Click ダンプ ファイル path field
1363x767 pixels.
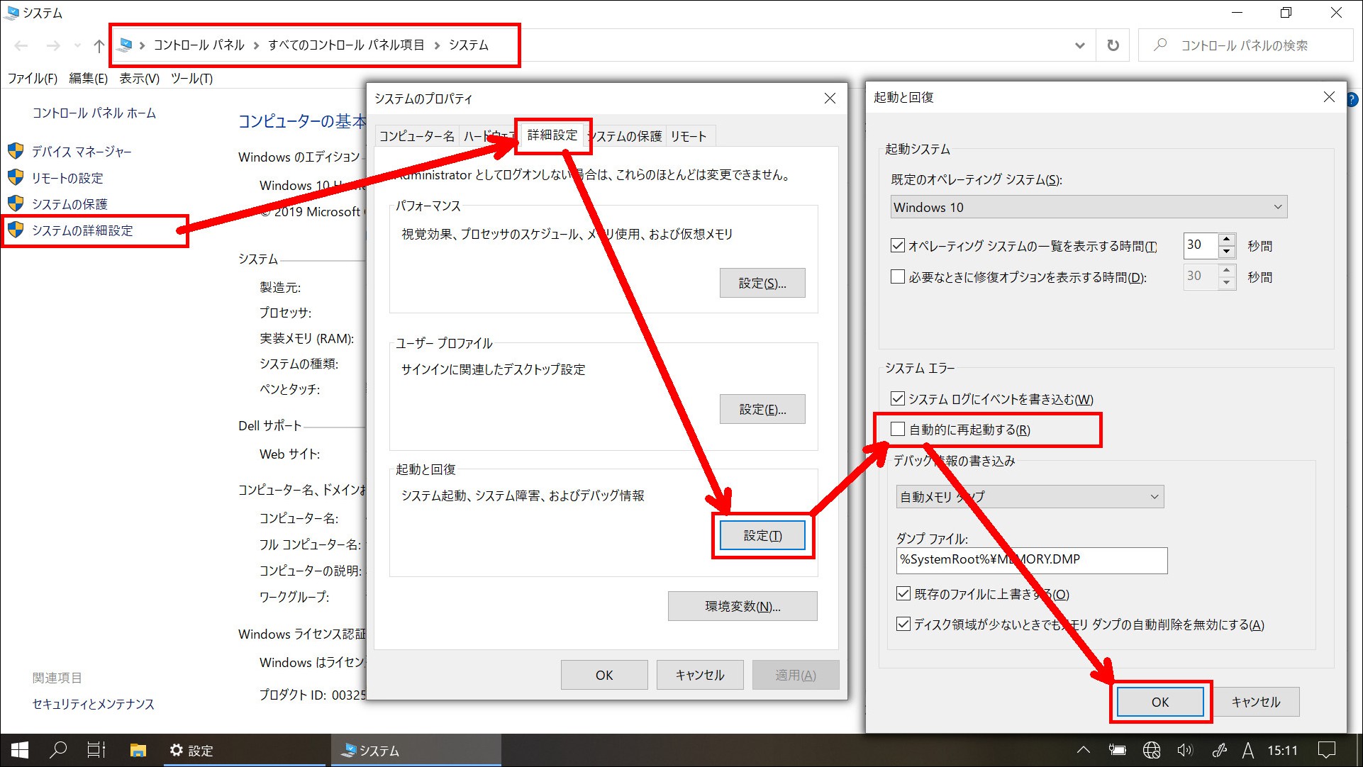[1032, 560]
